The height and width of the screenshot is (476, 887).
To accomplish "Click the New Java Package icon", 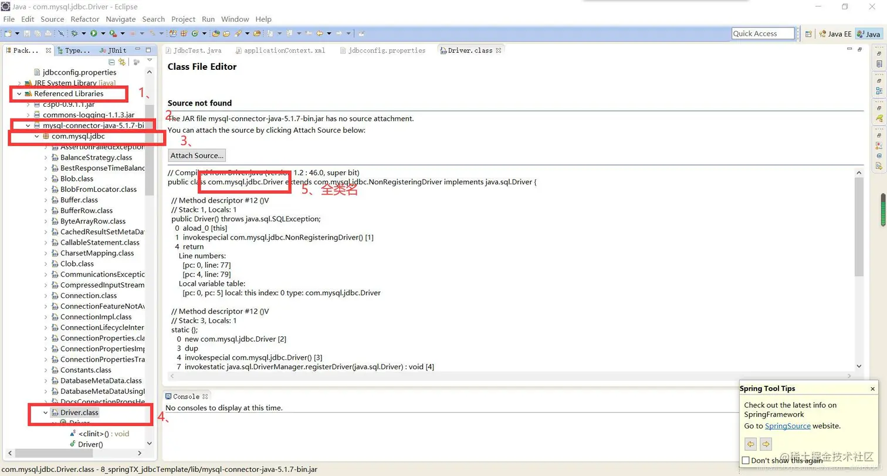I will click(184, 33).
